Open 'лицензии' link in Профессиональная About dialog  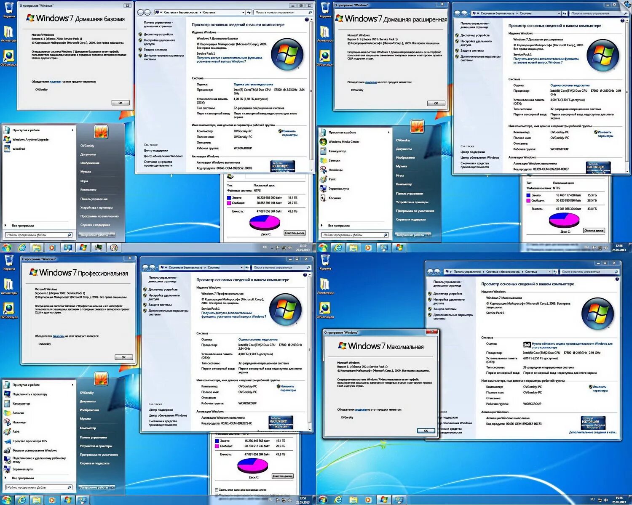tap(59, 336)
